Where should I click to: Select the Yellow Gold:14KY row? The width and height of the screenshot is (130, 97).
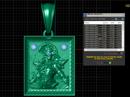(x=103, y=30)
